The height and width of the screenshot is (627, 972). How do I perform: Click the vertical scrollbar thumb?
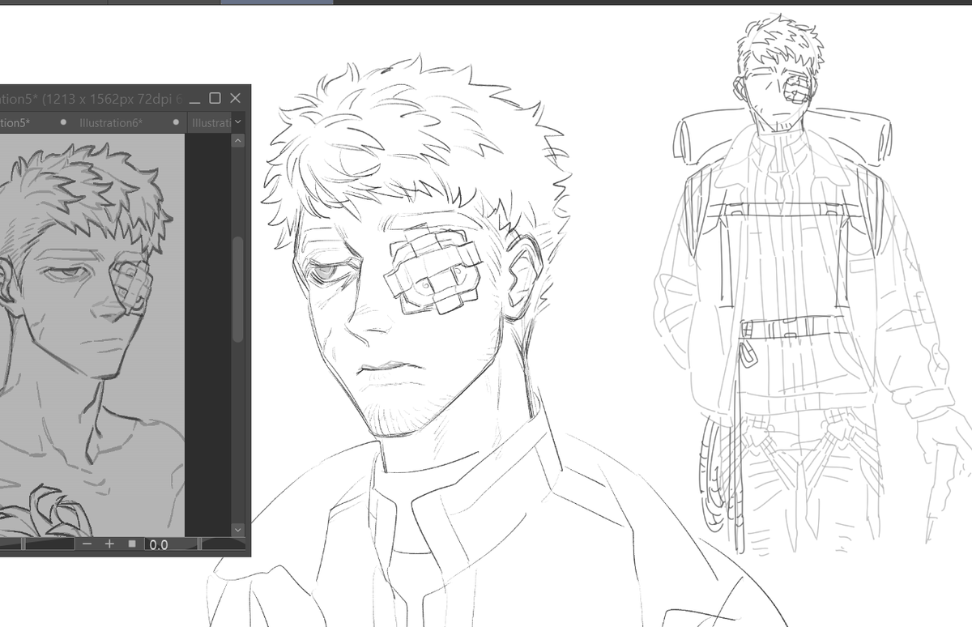[x=237, y=288]
